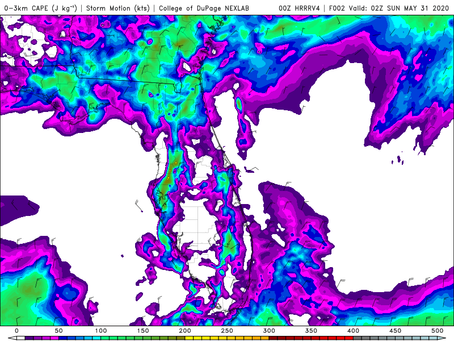Click the '100' colorbar label
This screenshot has width=454, height=341.
click(101, 331)
